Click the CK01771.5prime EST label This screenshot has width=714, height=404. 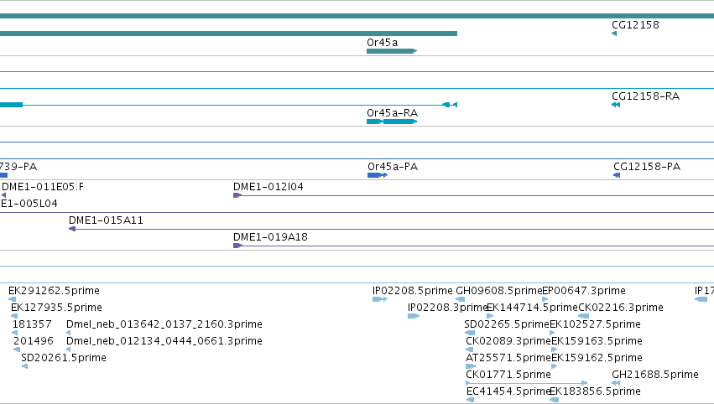508,375
